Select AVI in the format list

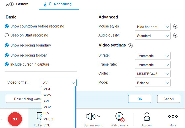pos(59,101)
